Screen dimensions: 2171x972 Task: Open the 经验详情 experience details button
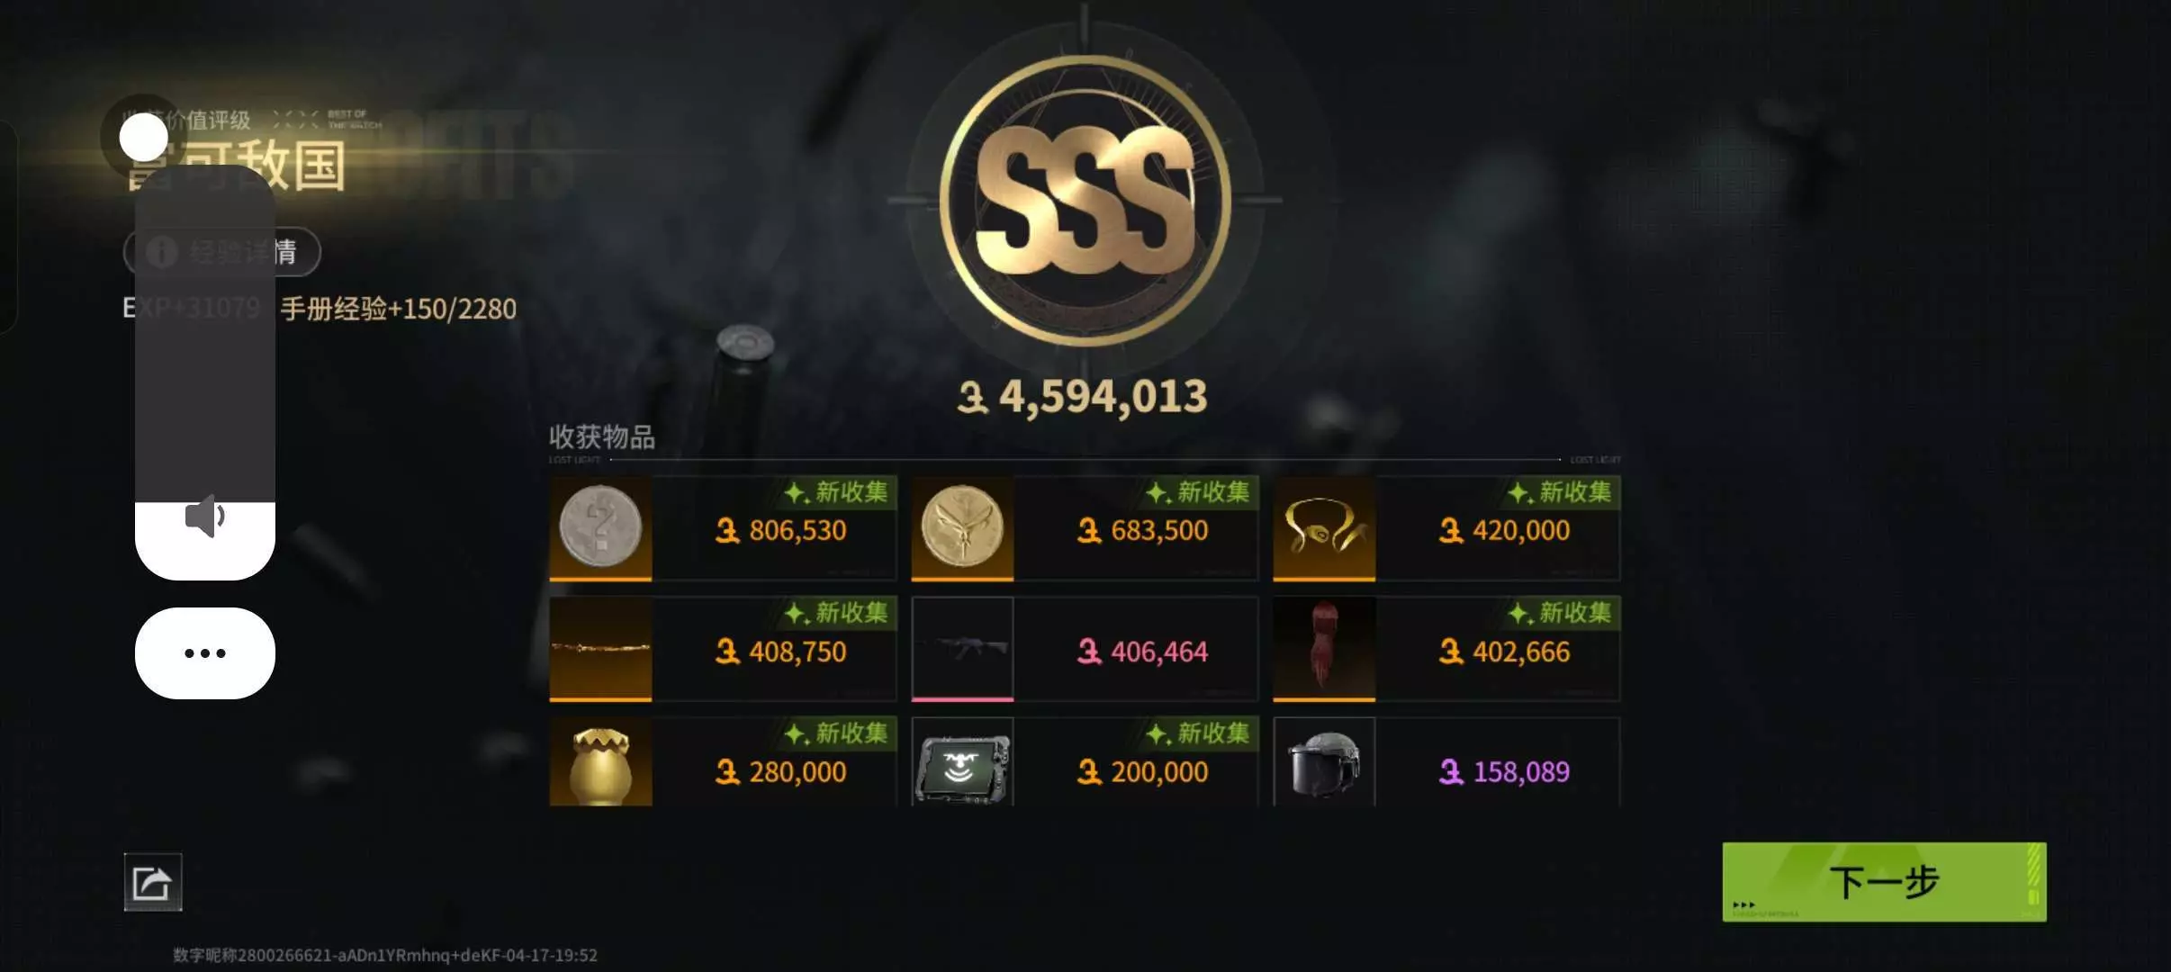click(221, 251)
